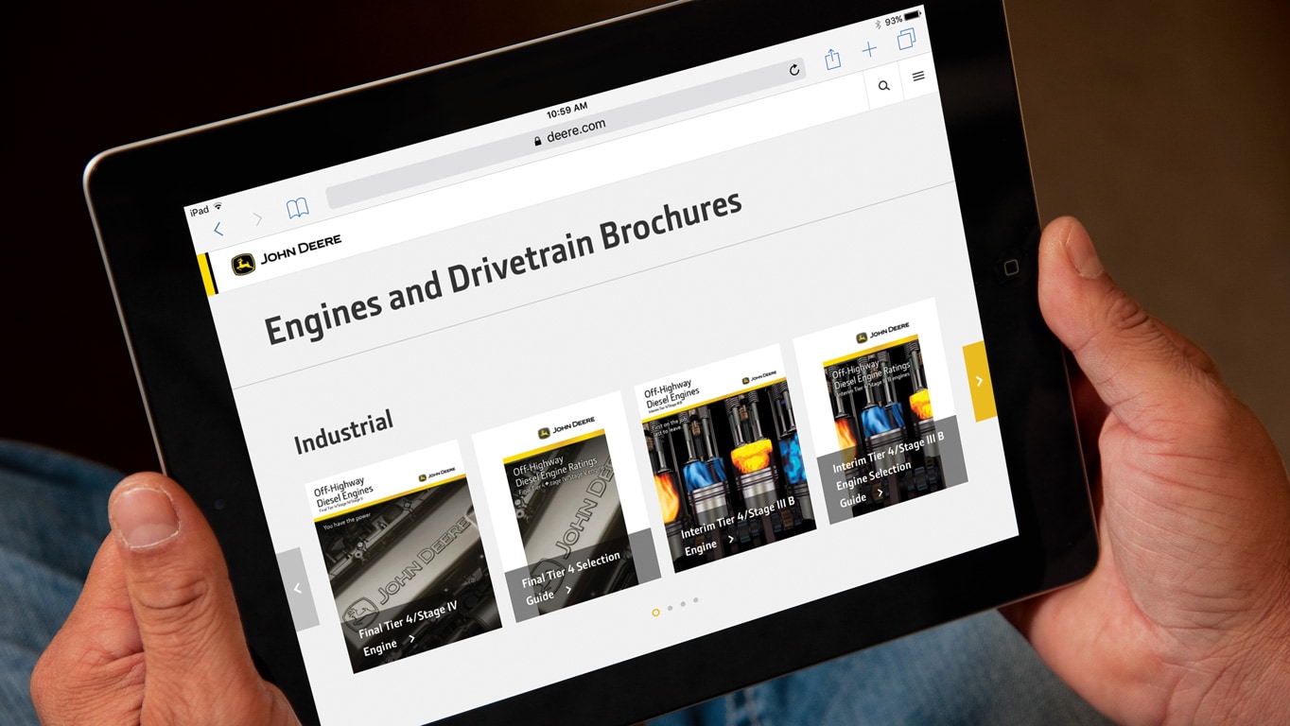This screenshot has width=1290, height=726.
Task: Select the second carousel page dot
Action: click(x=670, y=608)
